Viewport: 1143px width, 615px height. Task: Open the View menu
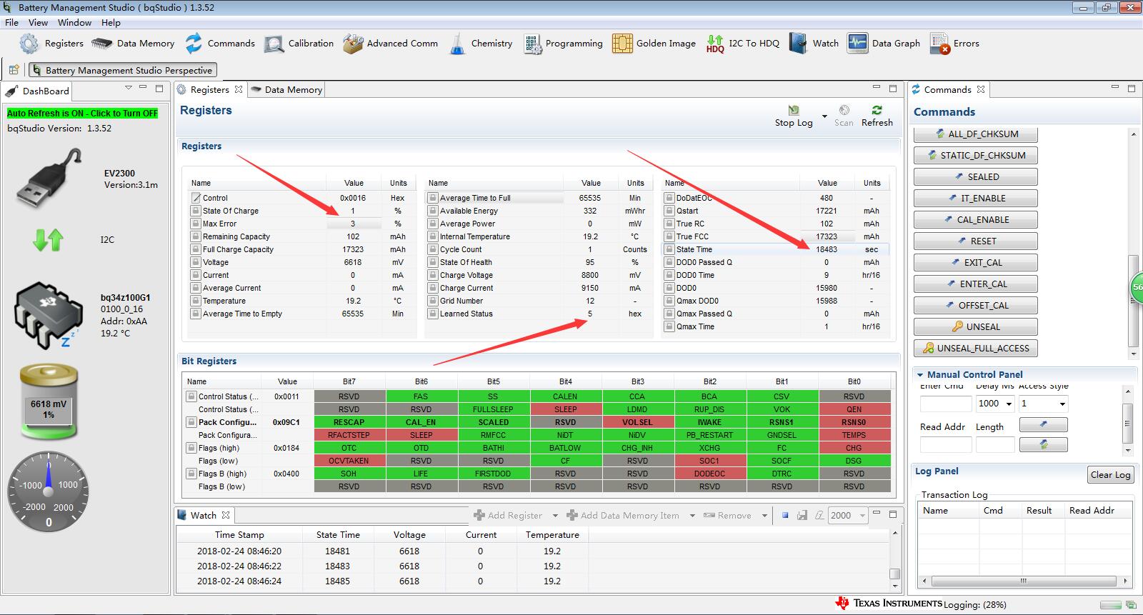pos(38,22)
